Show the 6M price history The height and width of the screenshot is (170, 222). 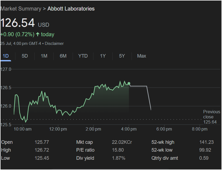pyautogui.click(x=63, y=56)
